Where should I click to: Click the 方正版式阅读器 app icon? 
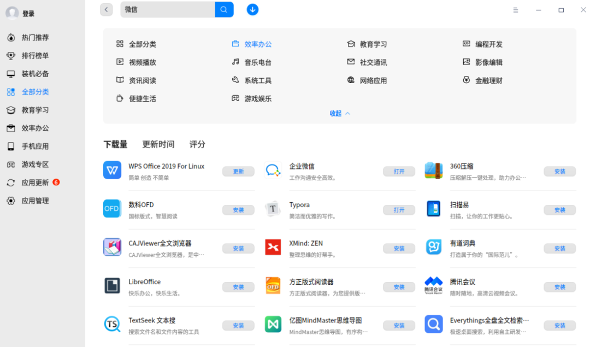click(x=273, y=286)
